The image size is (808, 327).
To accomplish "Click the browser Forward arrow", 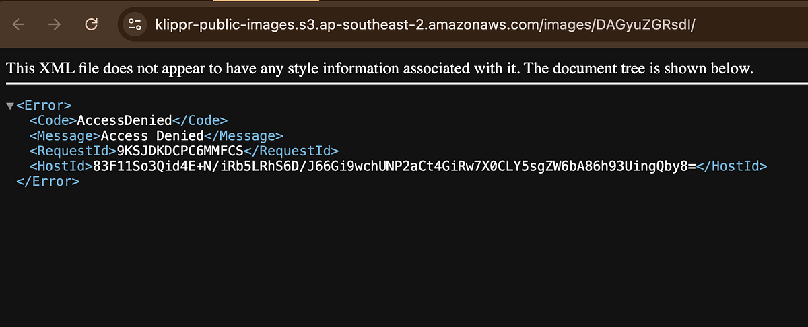I will pos(55,24).
